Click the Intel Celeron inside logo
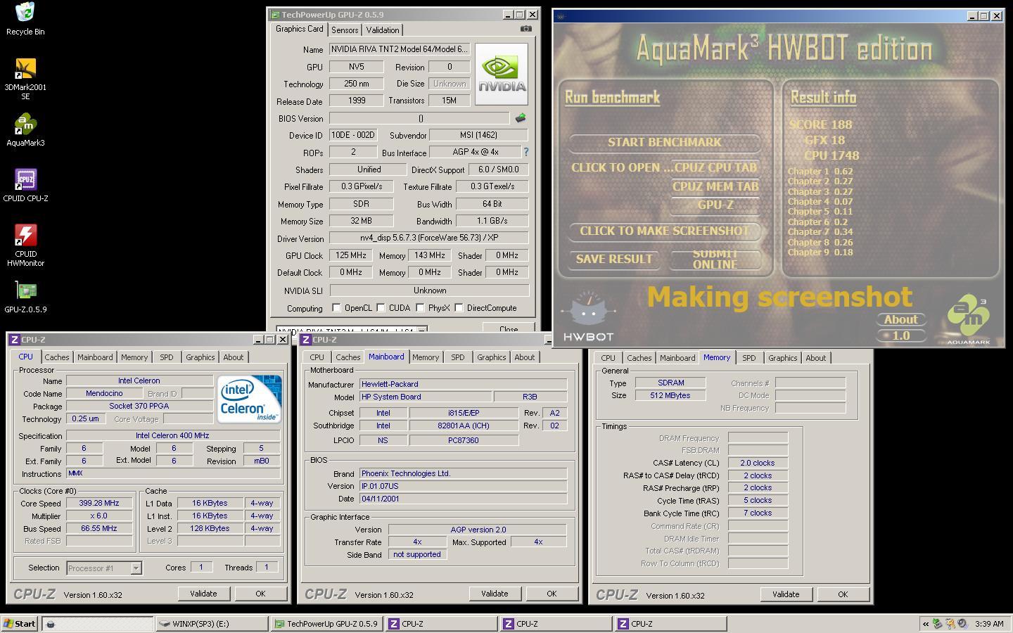The width and height of the screenshot is (1013, 633). (x=249, y=399)
